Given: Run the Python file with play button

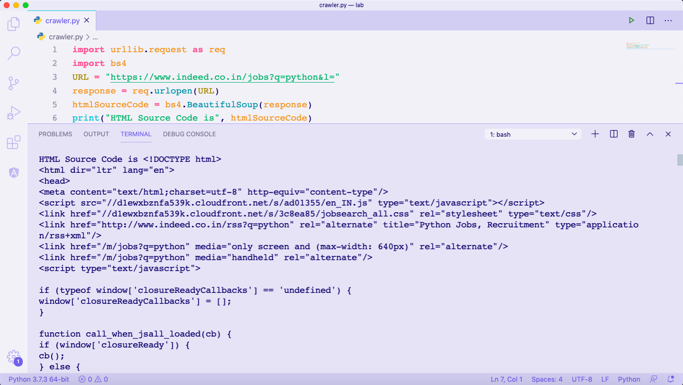Looking at the screenshot, I should tap(631, 20).
